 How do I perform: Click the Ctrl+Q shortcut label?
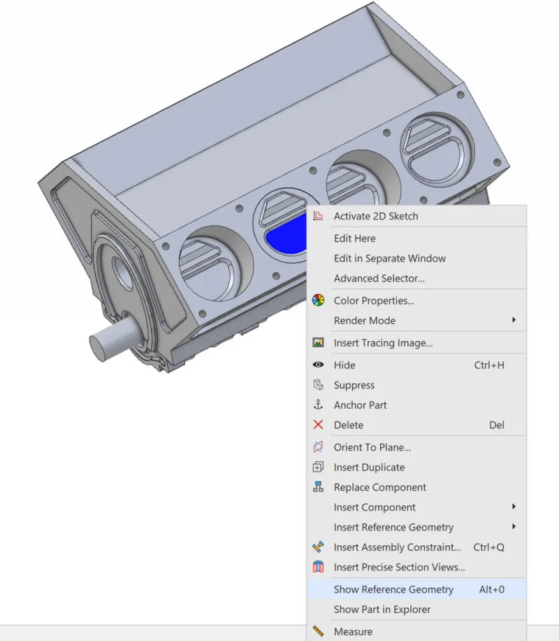click(x=488, y=547)
